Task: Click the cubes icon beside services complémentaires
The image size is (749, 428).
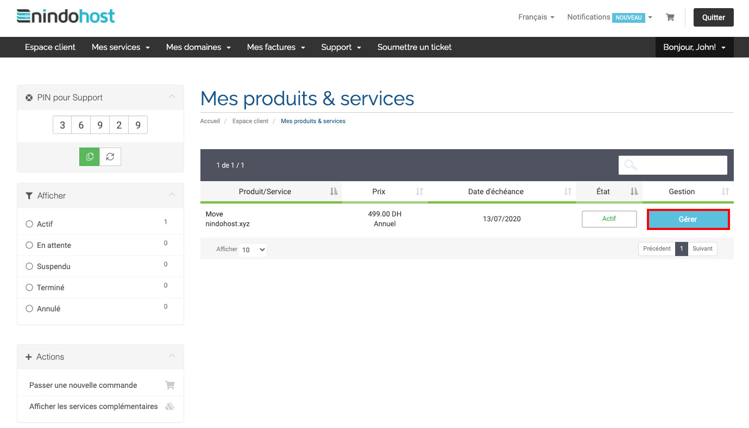Action: [x=170, y=406]
